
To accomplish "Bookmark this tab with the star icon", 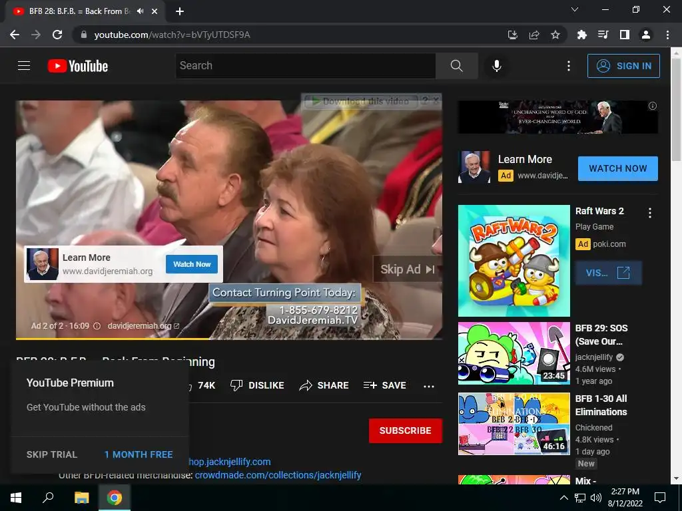I will coord(555,35).
